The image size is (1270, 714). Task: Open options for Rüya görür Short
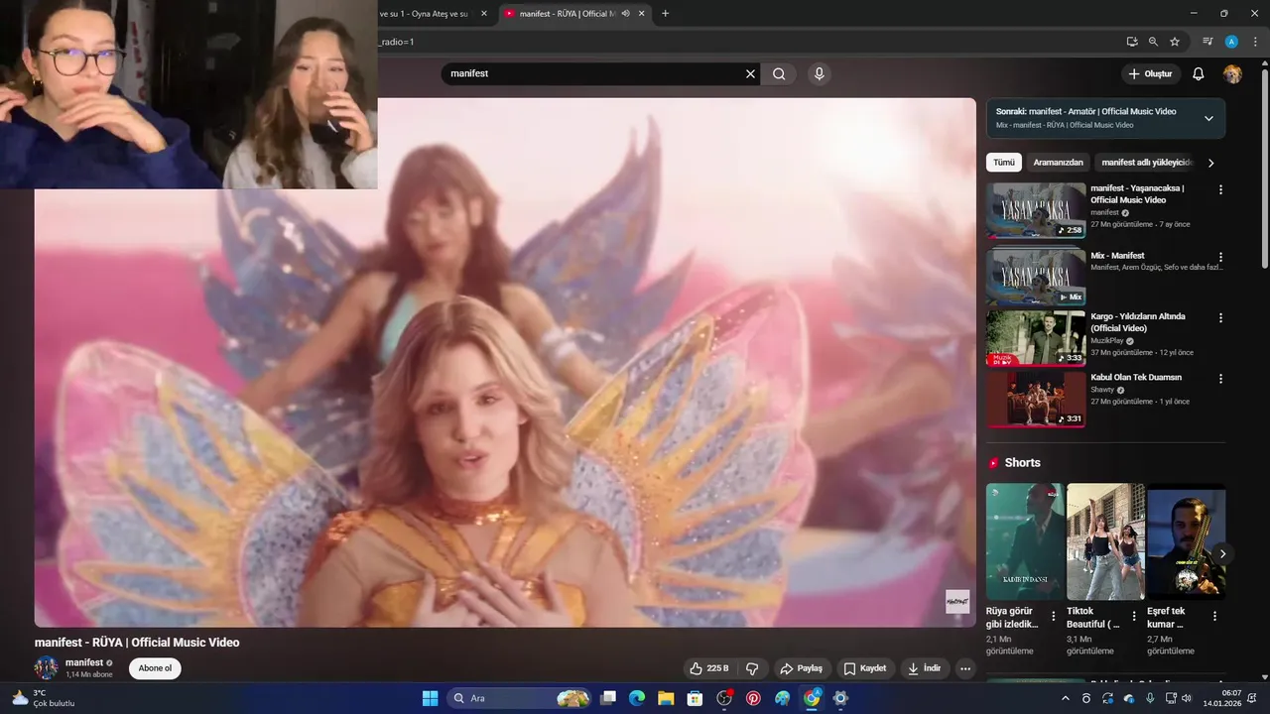(1053, 616)
